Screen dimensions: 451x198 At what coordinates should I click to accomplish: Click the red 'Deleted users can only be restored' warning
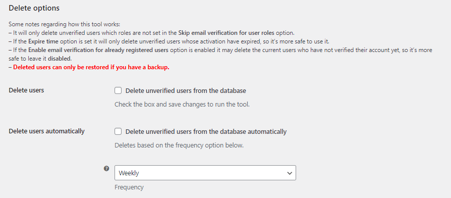[91, 68]
